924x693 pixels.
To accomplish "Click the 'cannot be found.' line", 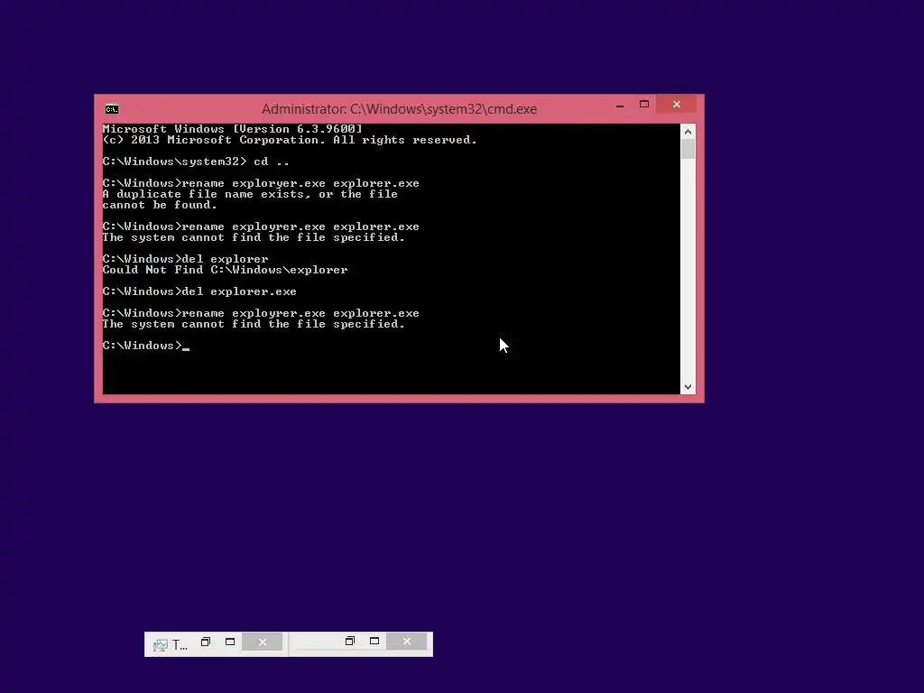I will [x=160, y=205].
